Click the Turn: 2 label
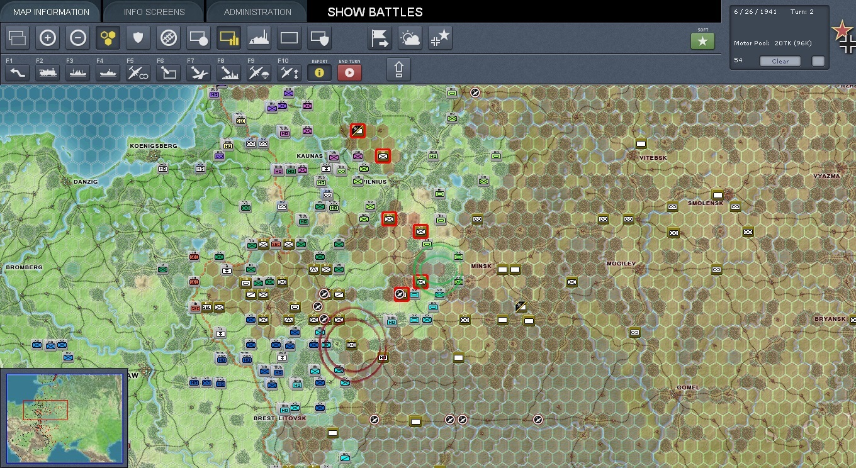This screenshot has height=468, width=856. click(801, 12)
